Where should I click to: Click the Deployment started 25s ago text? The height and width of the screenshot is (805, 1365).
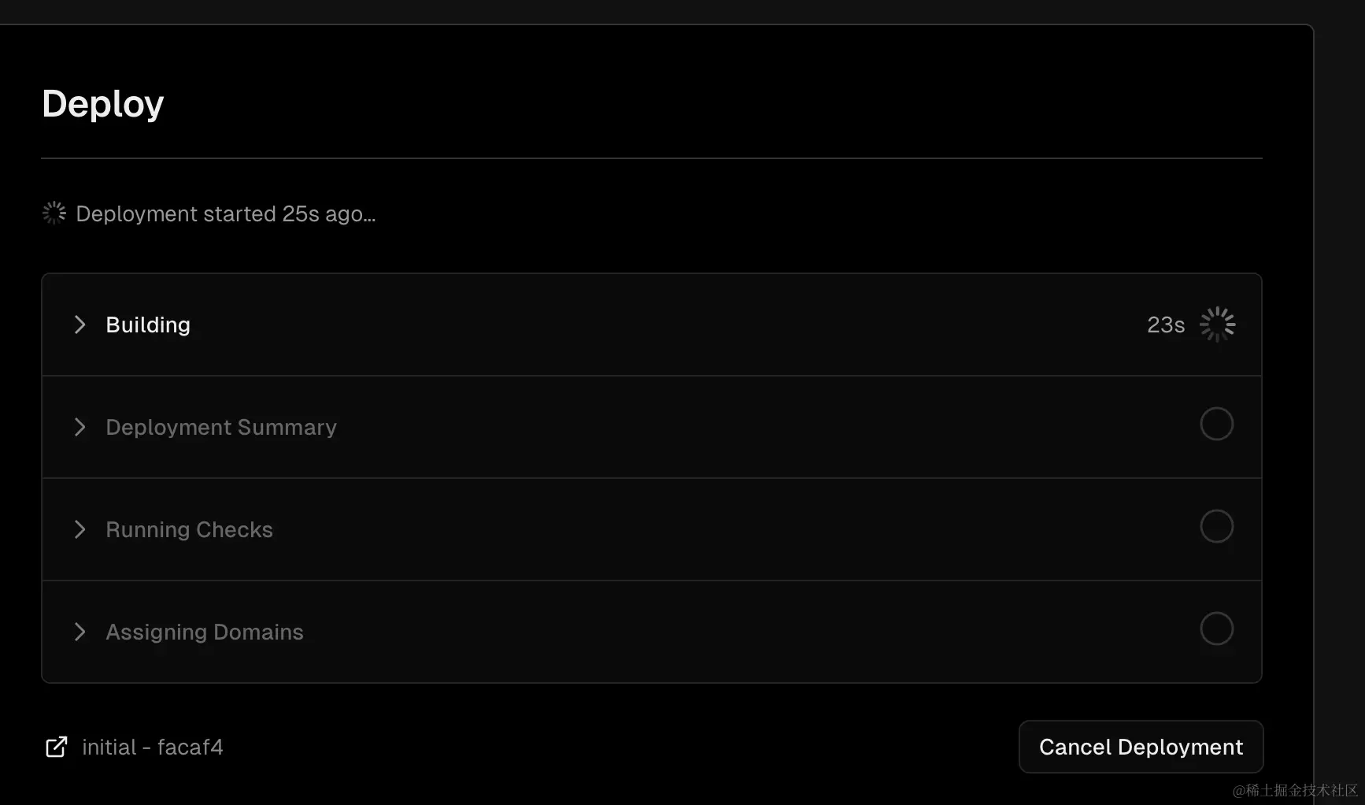(x=226, y=213)
